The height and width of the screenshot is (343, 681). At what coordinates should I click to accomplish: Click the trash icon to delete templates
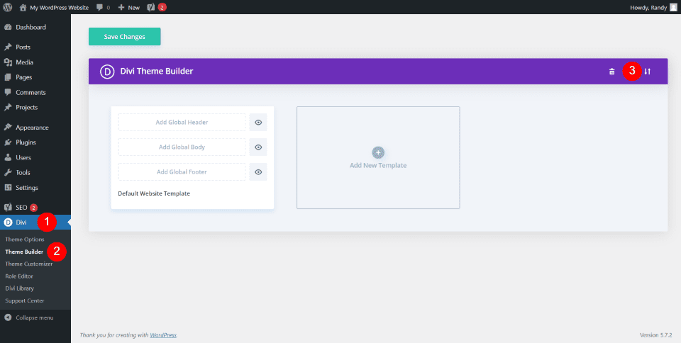[x=612, y=72]
